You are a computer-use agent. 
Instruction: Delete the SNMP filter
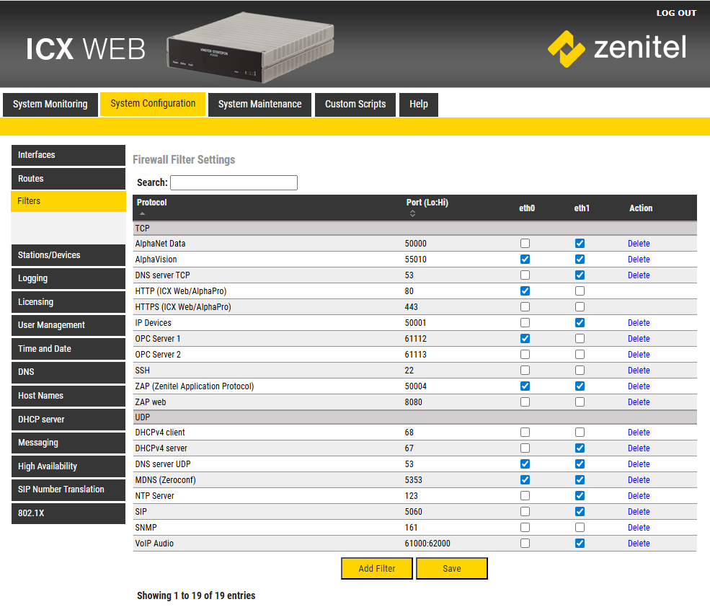[639, 528]
